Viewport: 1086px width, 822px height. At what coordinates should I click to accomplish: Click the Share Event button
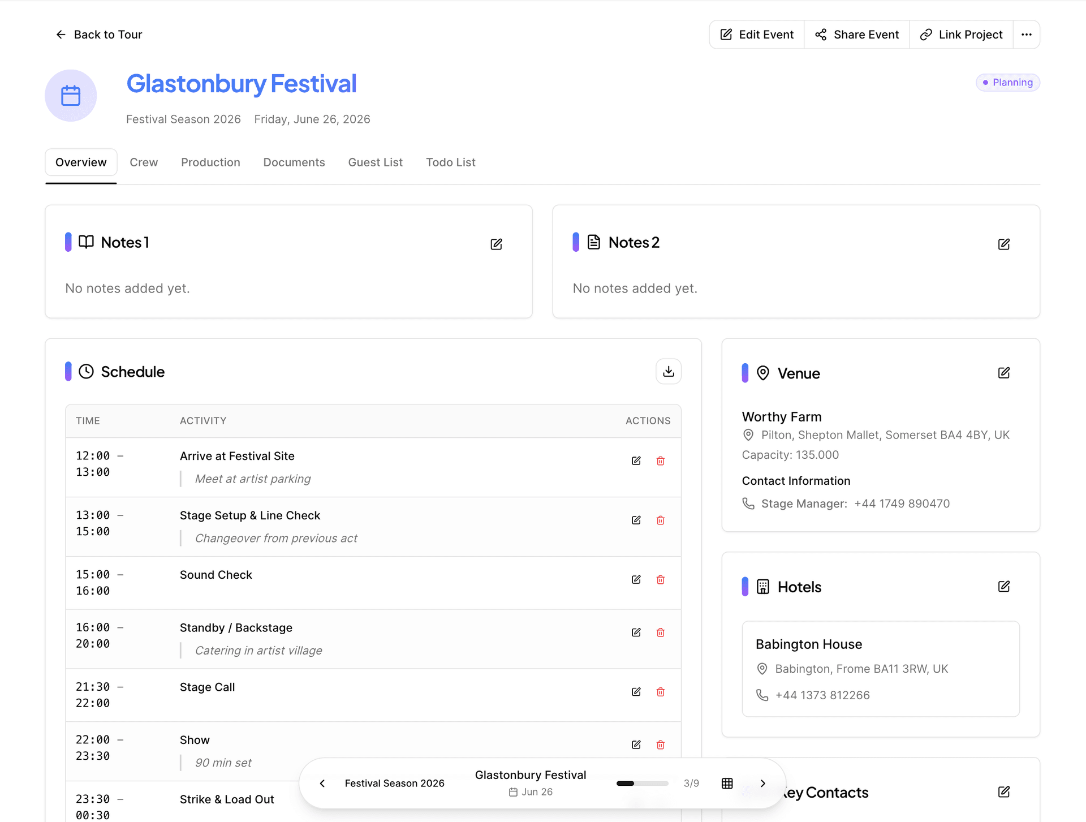click(x=856, y=35)
